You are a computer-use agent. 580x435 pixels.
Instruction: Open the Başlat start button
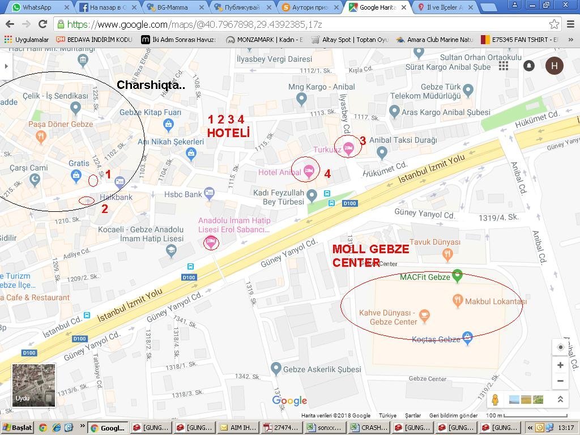[18, 428]
